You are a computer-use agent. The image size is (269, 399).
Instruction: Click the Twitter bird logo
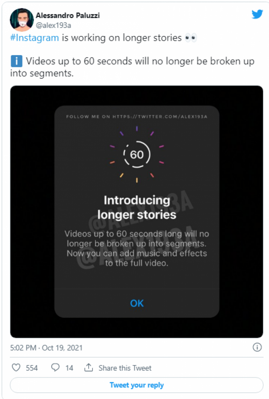tap(257, 14)
